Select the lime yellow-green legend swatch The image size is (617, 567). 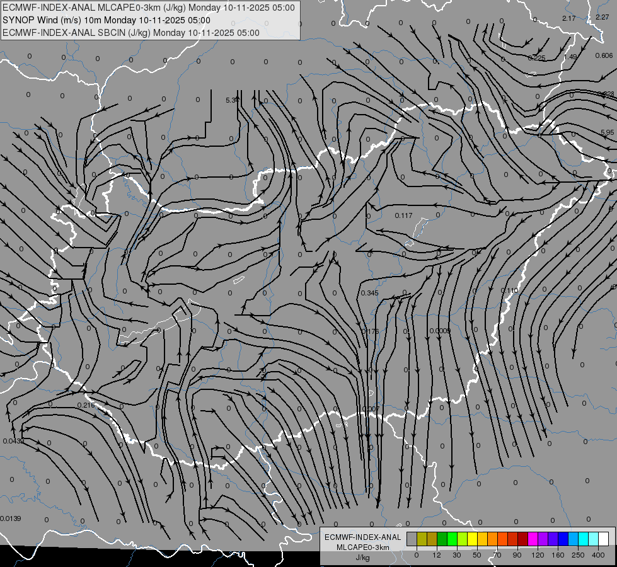click(x=463, y=539)
